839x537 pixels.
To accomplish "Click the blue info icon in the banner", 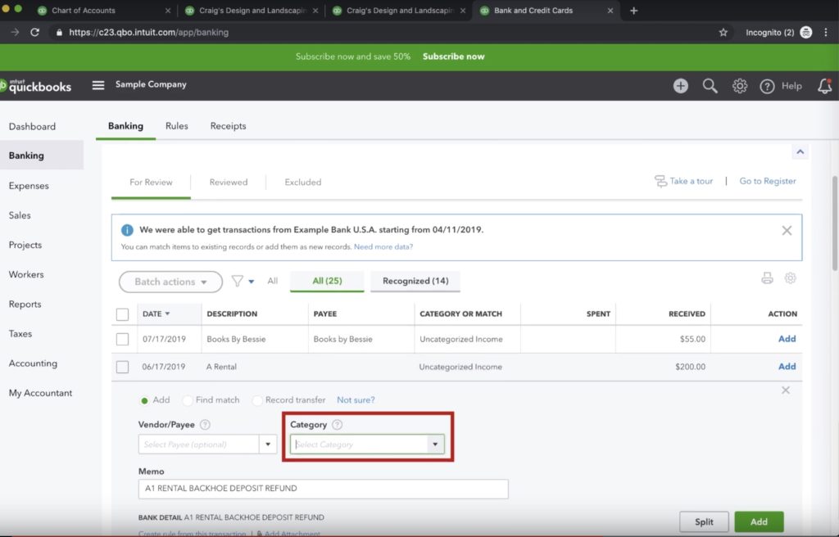I will (127, 230).
